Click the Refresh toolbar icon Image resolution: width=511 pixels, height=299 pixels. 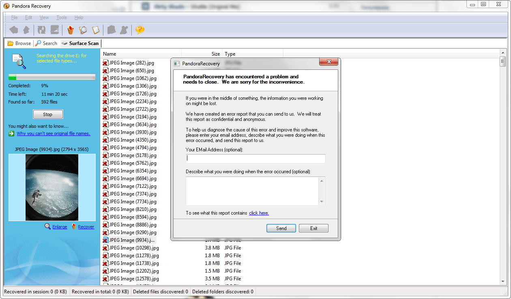coord(41,30)
